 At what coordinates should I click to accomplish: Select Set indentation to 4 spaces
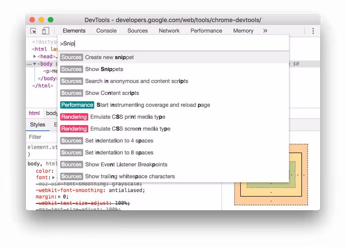click(x=173, y=141)
